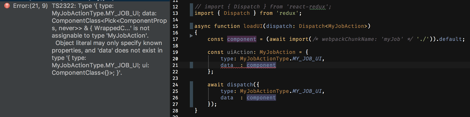Select the TS2322 error message entry

coord(85,39)
